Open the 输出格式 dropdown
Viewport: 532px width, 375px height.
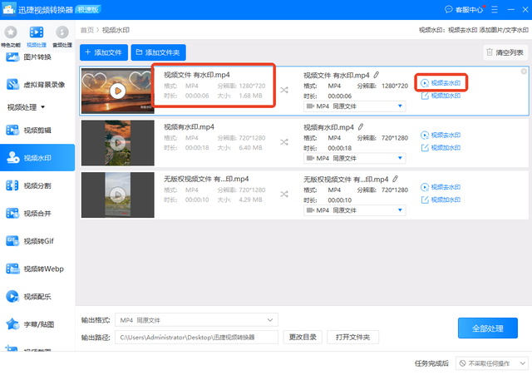(196, 319)
